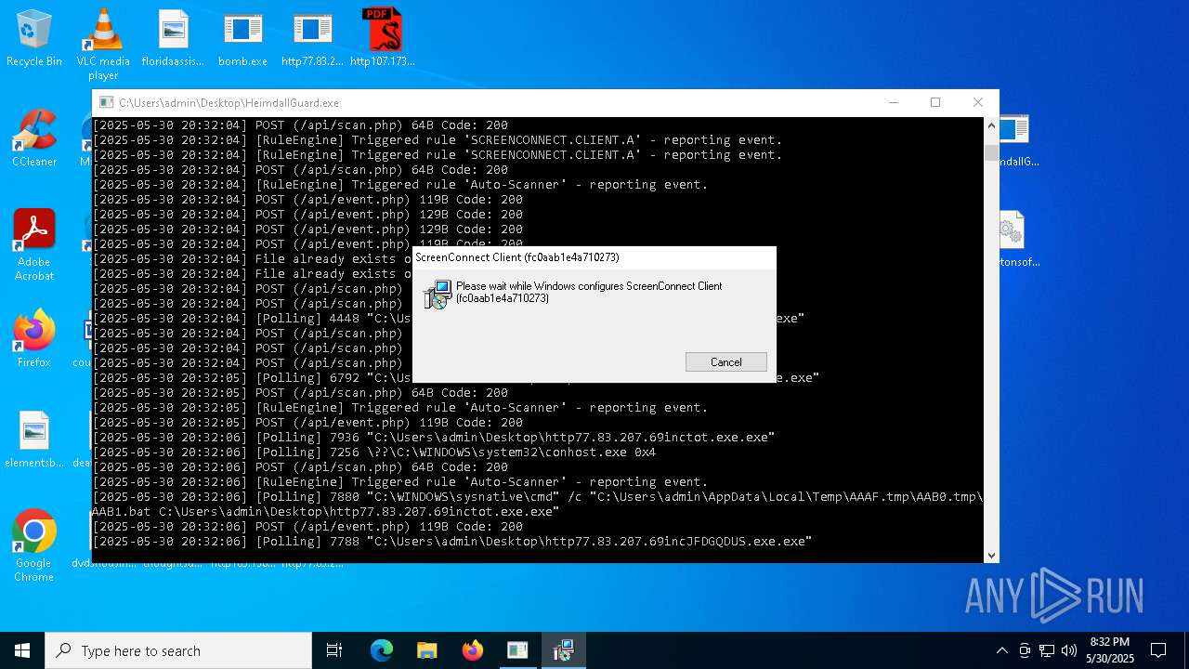The height and width of the screenshot is (669, 1189).
Task: Minimize the HeimdallGuard console window
Action: pos(893,103)
